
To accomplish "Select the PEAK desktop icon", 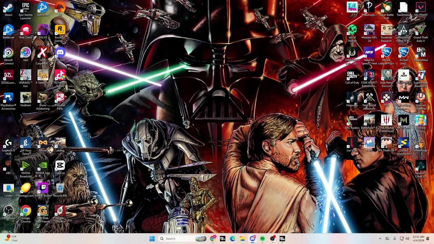I will click(369, 145).
